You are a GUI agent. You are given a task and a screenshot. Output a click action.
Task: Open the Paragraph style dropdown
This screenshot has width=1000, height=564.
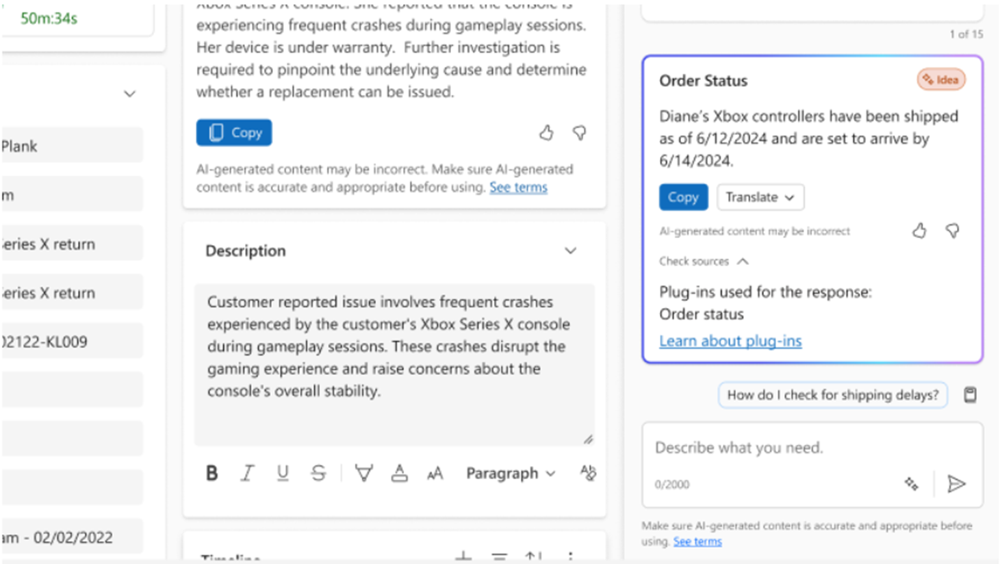point(509,473)
